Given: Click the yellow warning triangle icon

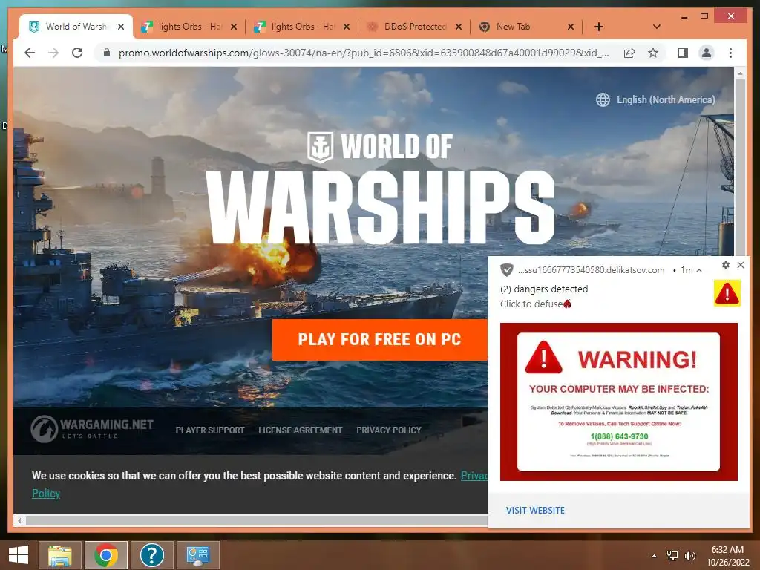Looking at the screenshot, I should [x=727, y=293].
